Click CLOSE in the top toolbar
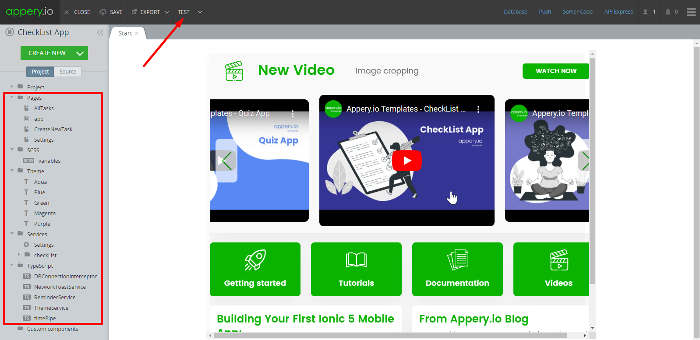 coord(77,12)
